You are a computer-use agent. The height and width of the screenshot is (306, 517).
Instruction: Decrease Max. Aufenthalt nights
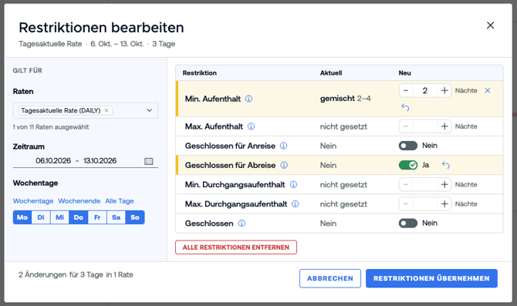point(406,126)
